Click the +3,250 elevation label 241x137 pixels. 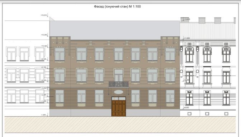click(44, 88)
